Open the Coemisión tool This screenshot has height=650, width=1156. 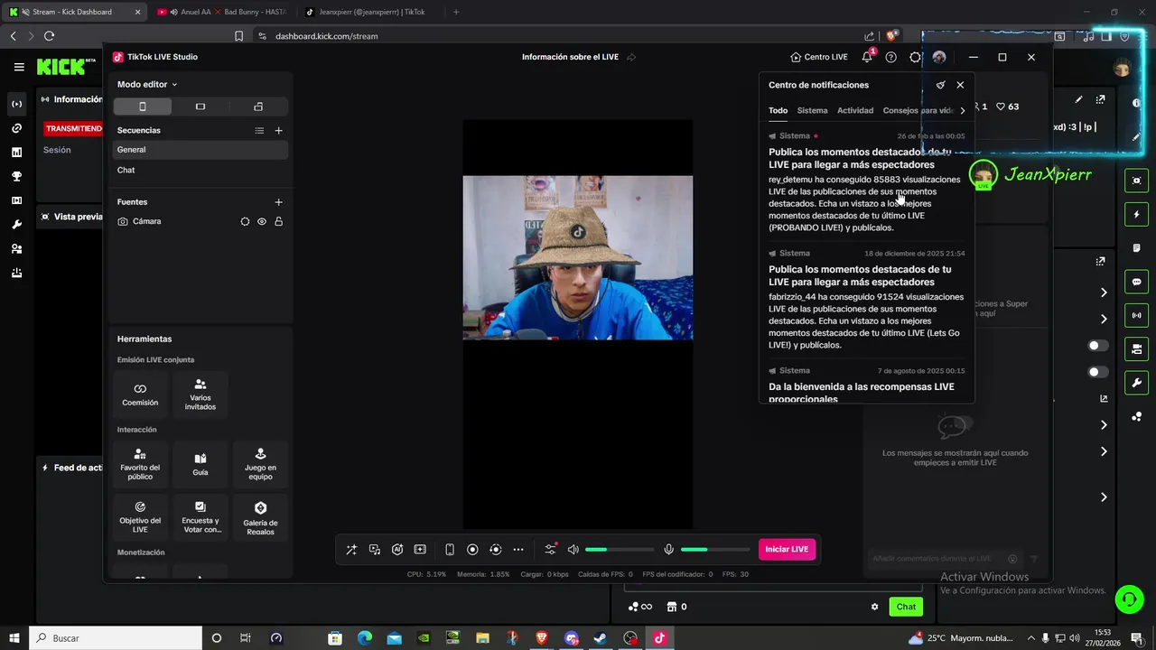click(140, 394)
